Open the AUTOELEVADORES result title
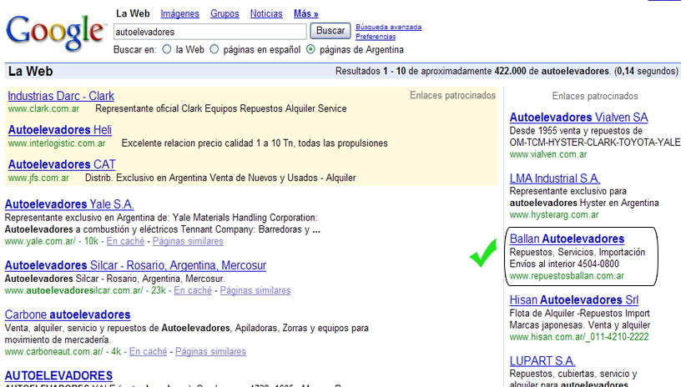686x387 pixels. click(58, 375)
